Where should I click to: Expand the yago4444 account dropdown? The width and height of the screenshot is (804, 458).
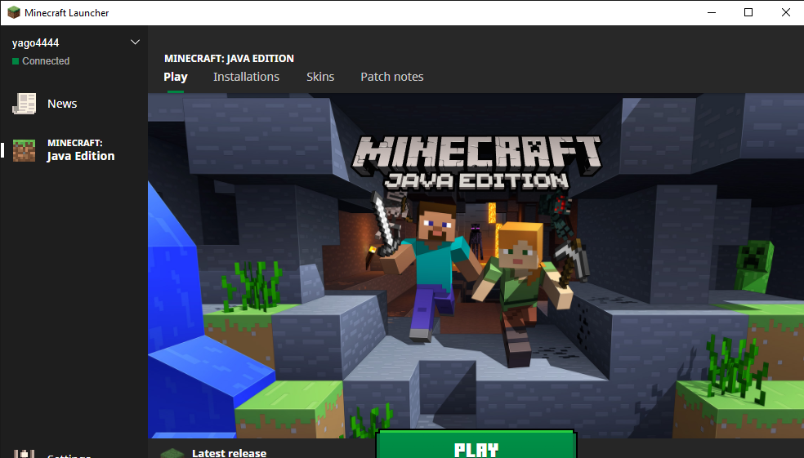[x=135, y=42]
